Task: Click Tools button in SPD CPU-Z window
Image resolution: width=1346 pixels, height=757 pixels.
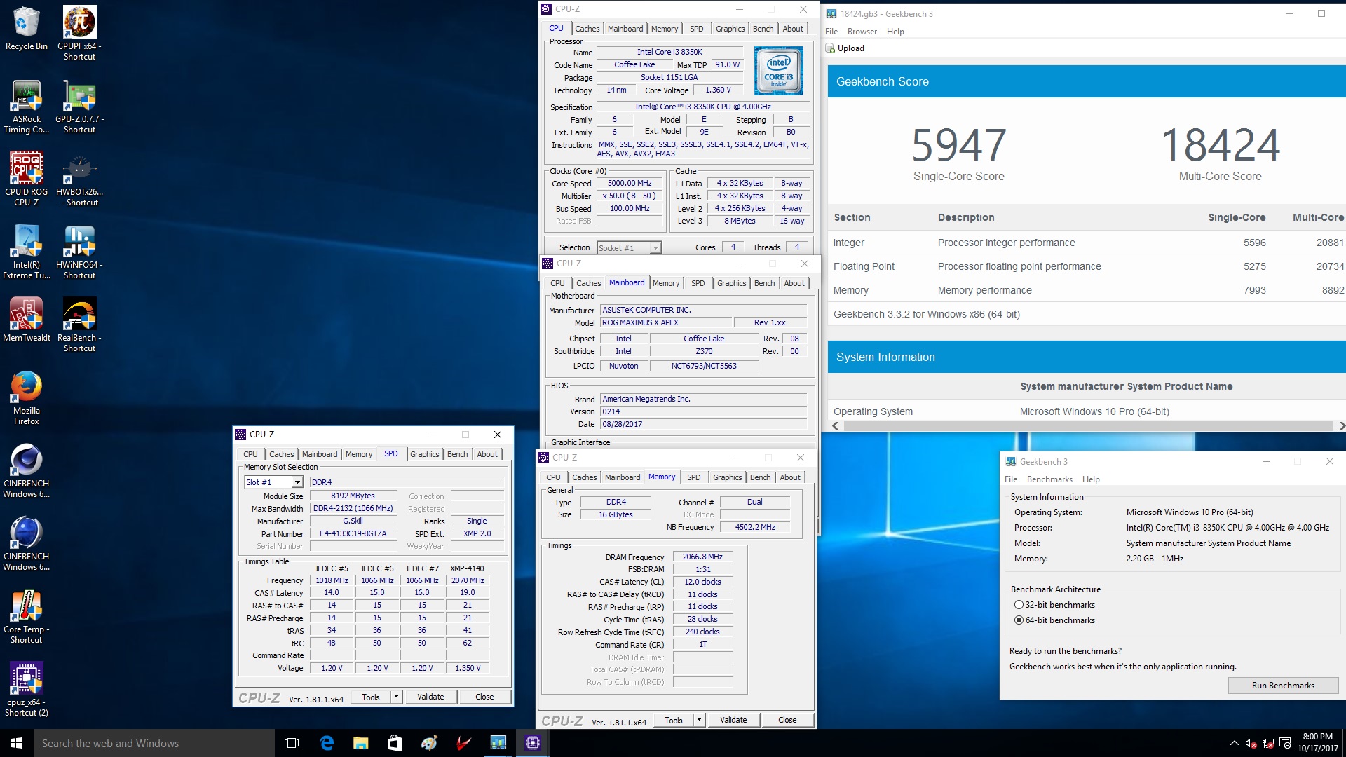Action: point(371,697)
